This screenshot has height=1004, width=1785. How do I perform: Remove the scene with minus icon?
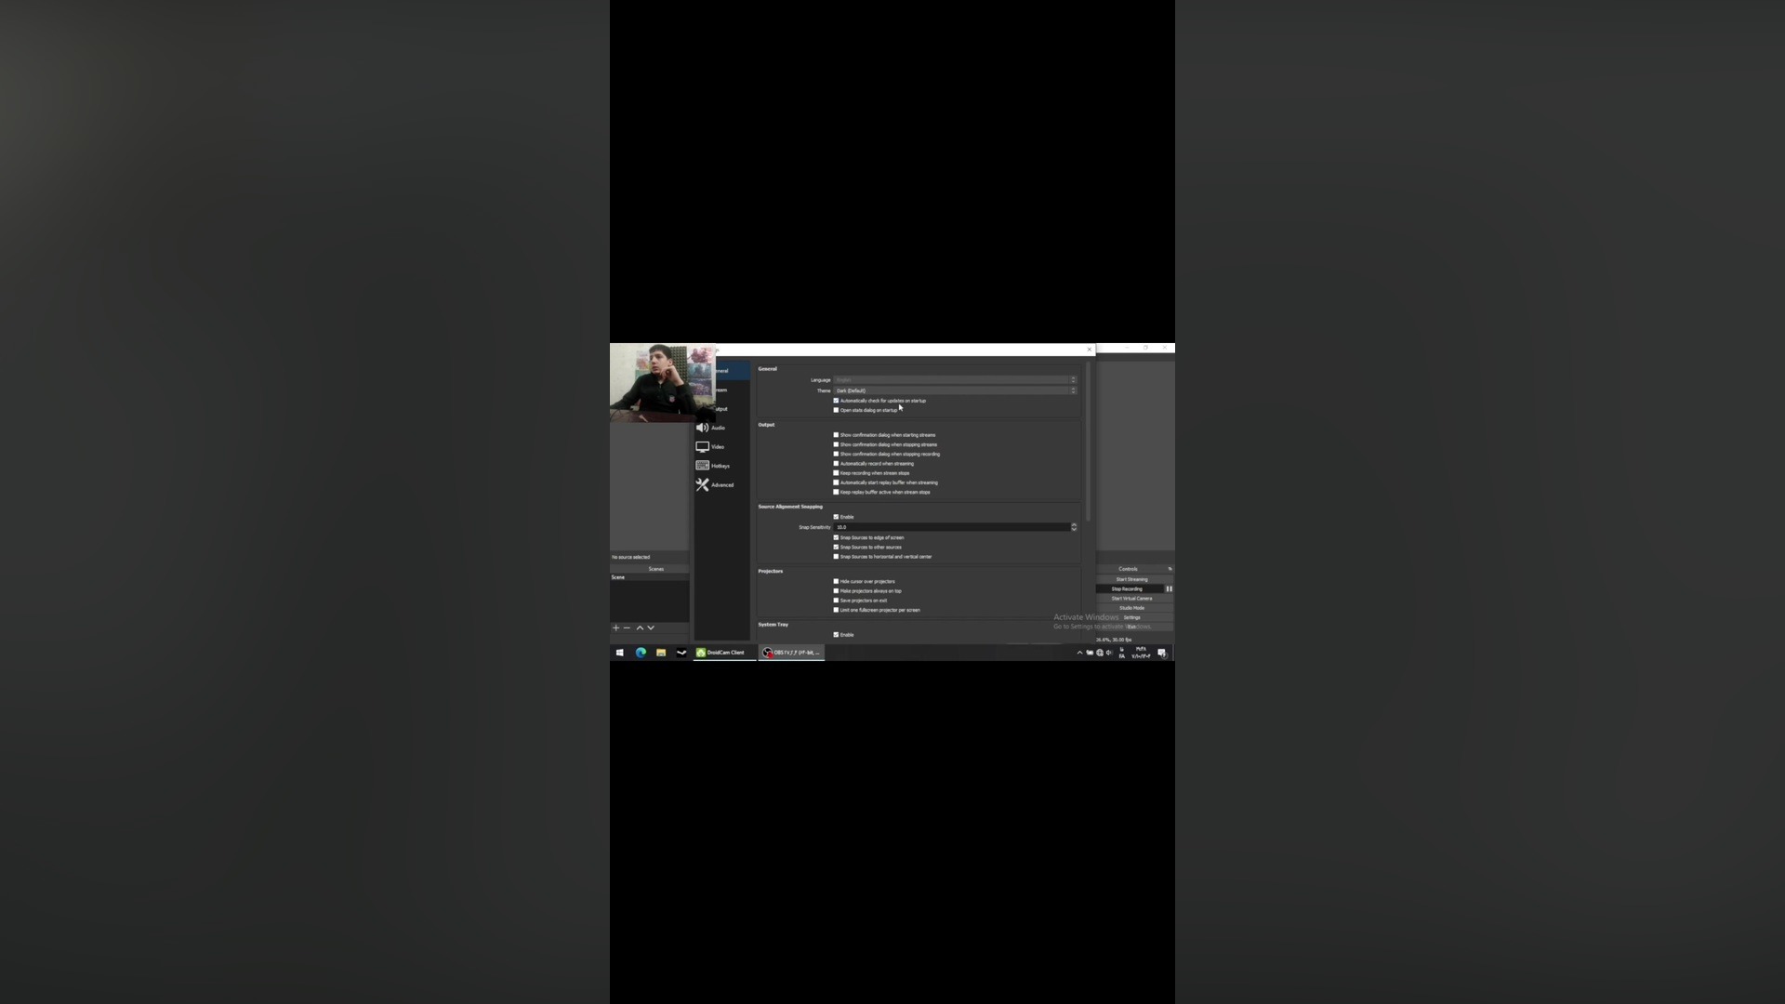click(627, 628)
